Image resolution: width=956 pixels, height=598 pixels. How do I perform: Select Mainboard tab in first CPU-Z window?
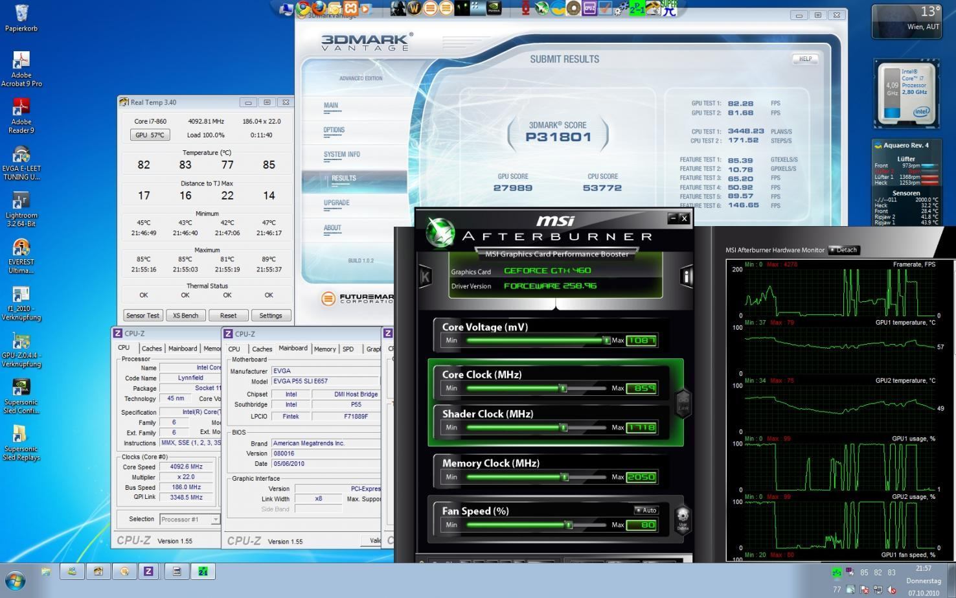coord(183,349)
